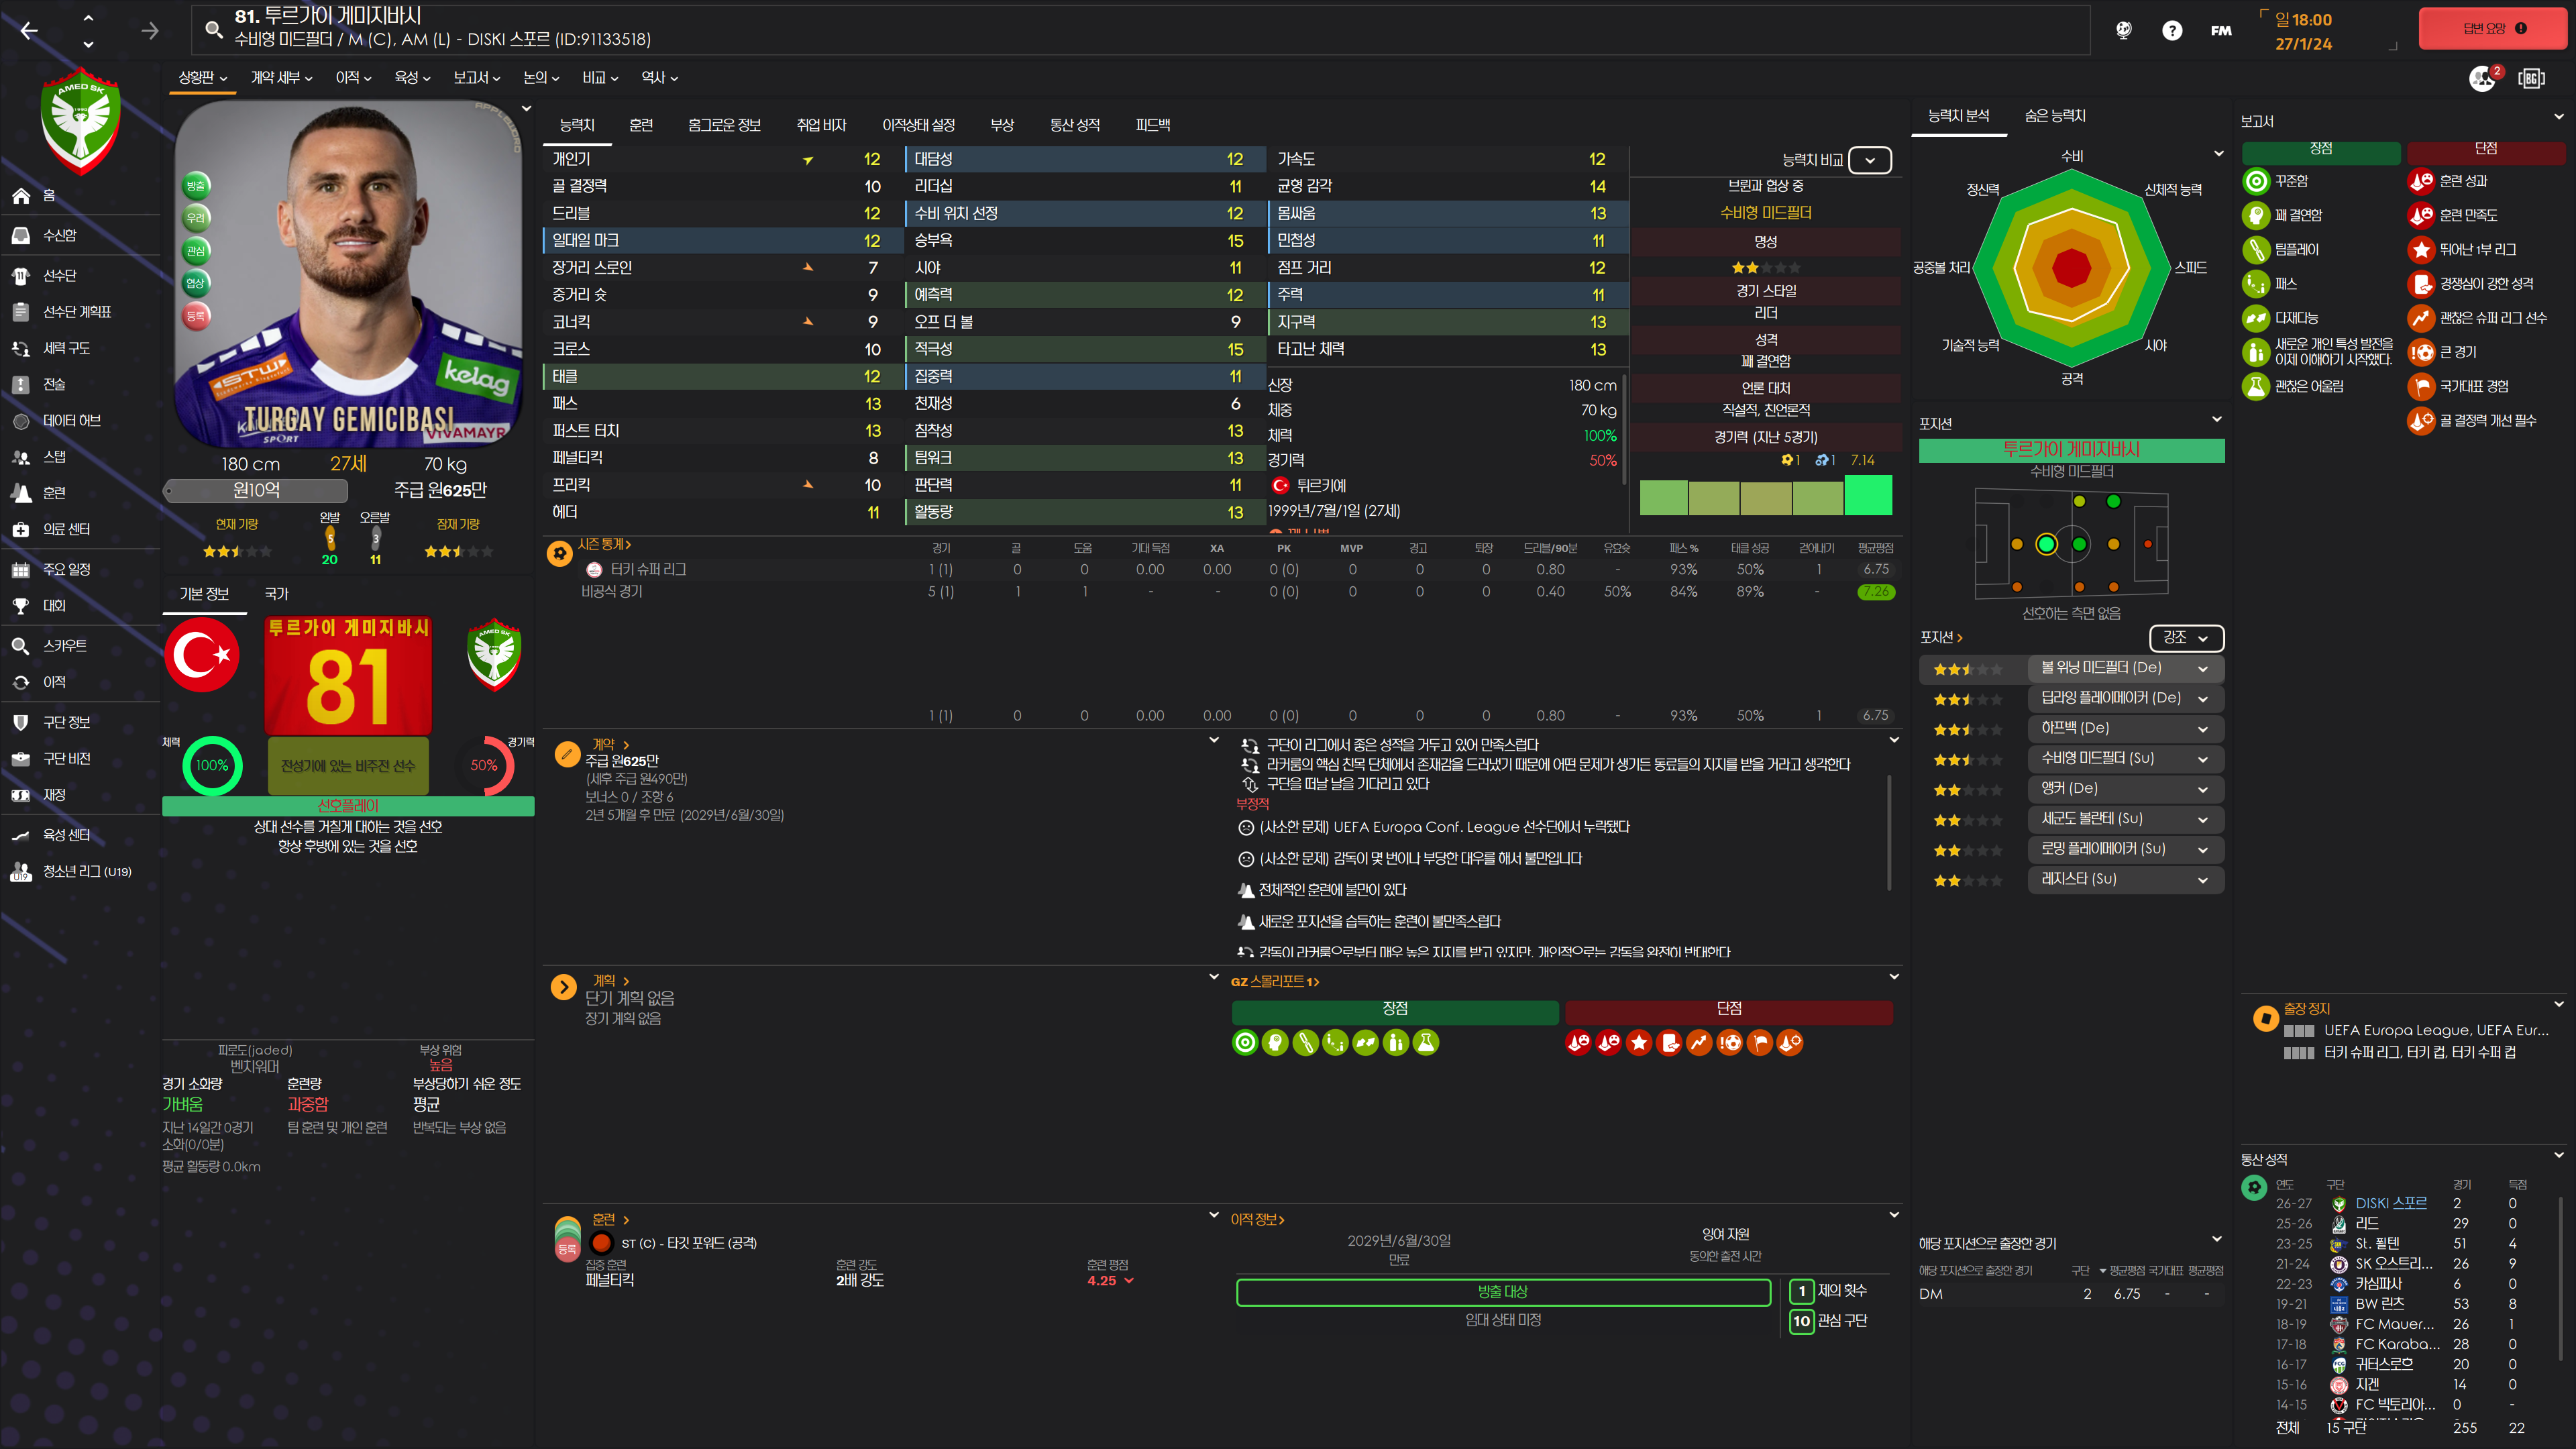Screen dimensions: 2576x1449
Task: Open the 스카우트 sidebar icon
Action: pos(21,646)
